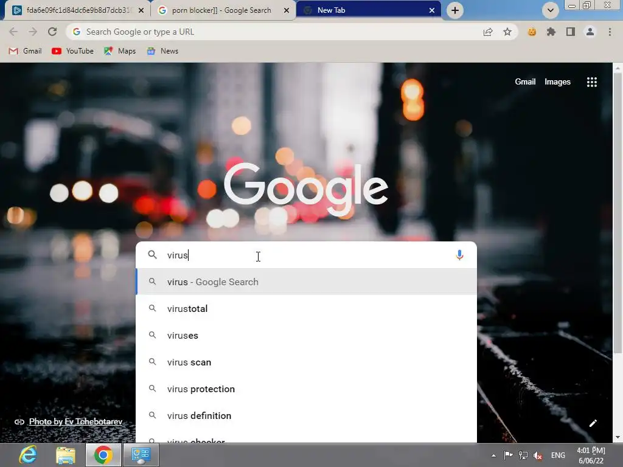Screen dimensions: 623x467
Task: Close the fda6e09fc1d84 tab
Action: (141, 10)
